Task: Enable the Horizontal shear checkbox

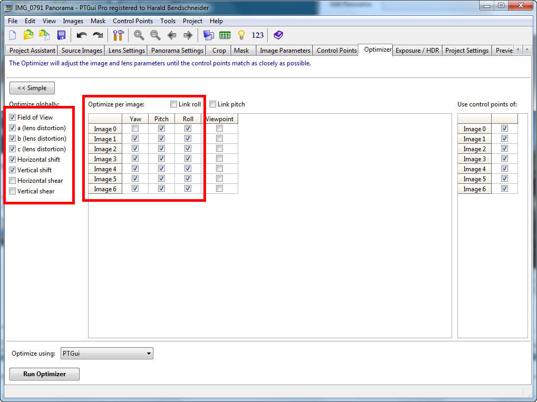Action: pos(12,181)
